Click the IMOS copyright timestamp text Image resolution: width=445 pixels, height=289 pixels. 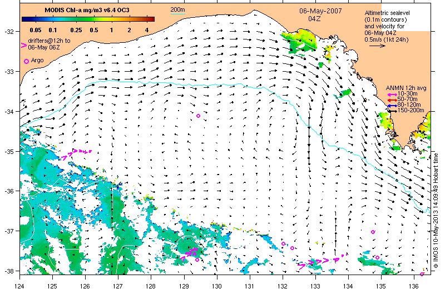click(436, 211)
